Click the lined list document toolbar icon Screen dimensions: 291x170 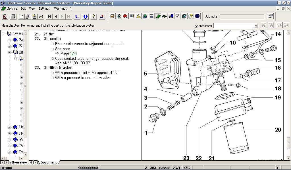[x=132, y=16]
